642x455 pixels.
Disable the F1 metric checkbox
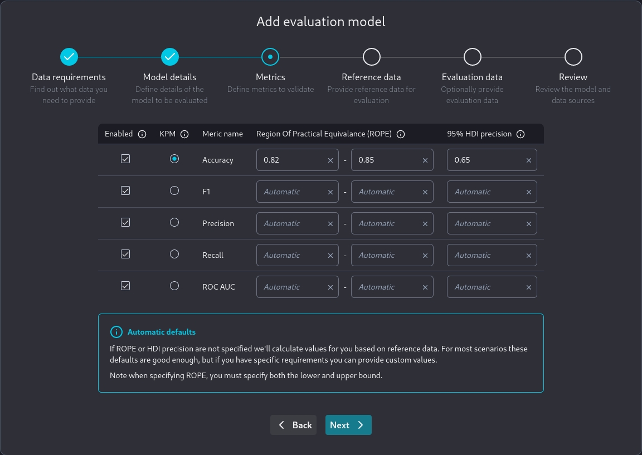[125, 191]
